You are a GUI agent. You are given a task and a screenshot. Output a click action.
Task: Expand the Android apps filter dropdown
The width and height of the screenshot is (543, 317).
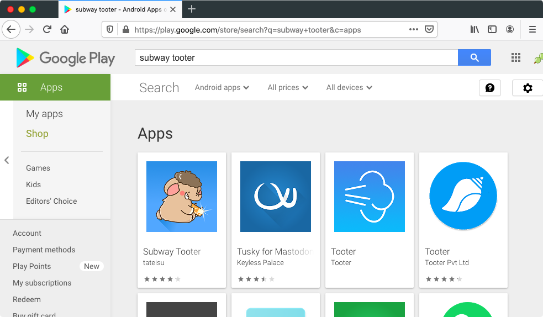pyautogui.click(x=222, y=88)
